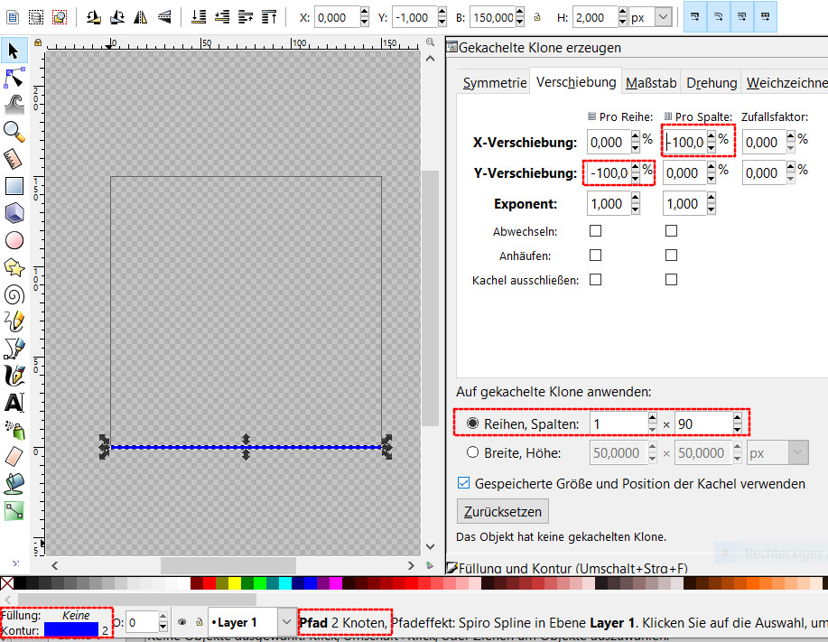Increase the Spalten count stepper

pyautogui.click(x=737, y=418)
